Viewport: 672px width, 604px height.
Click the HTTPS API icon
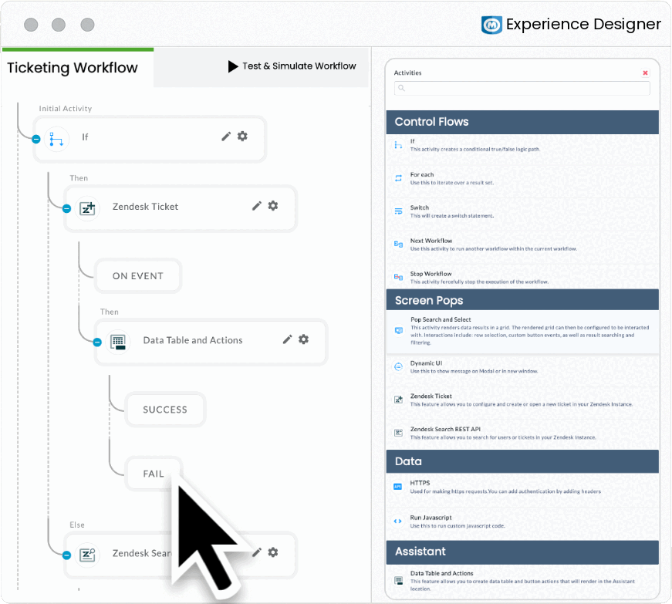pos(397,487)
